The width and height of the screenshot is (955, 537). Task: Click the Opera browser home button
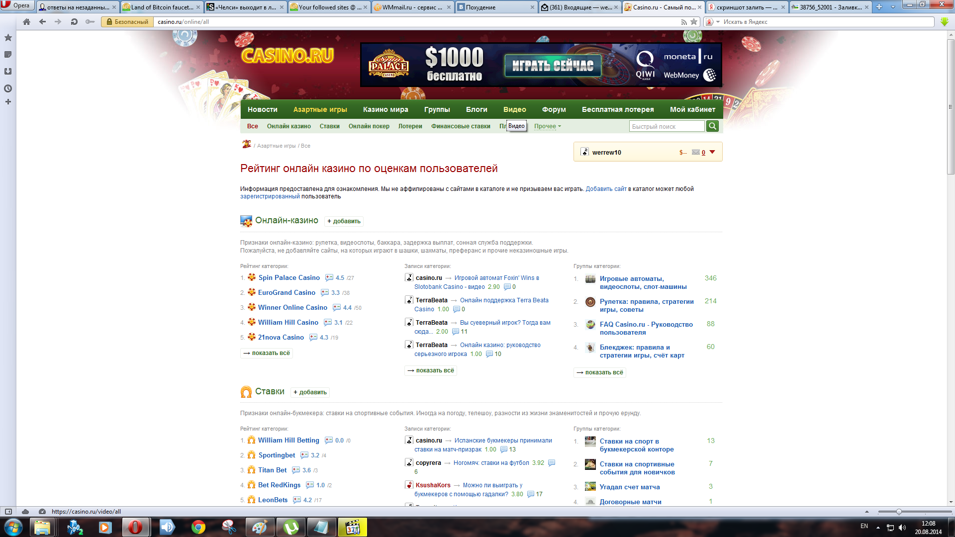tap(27, 22)
